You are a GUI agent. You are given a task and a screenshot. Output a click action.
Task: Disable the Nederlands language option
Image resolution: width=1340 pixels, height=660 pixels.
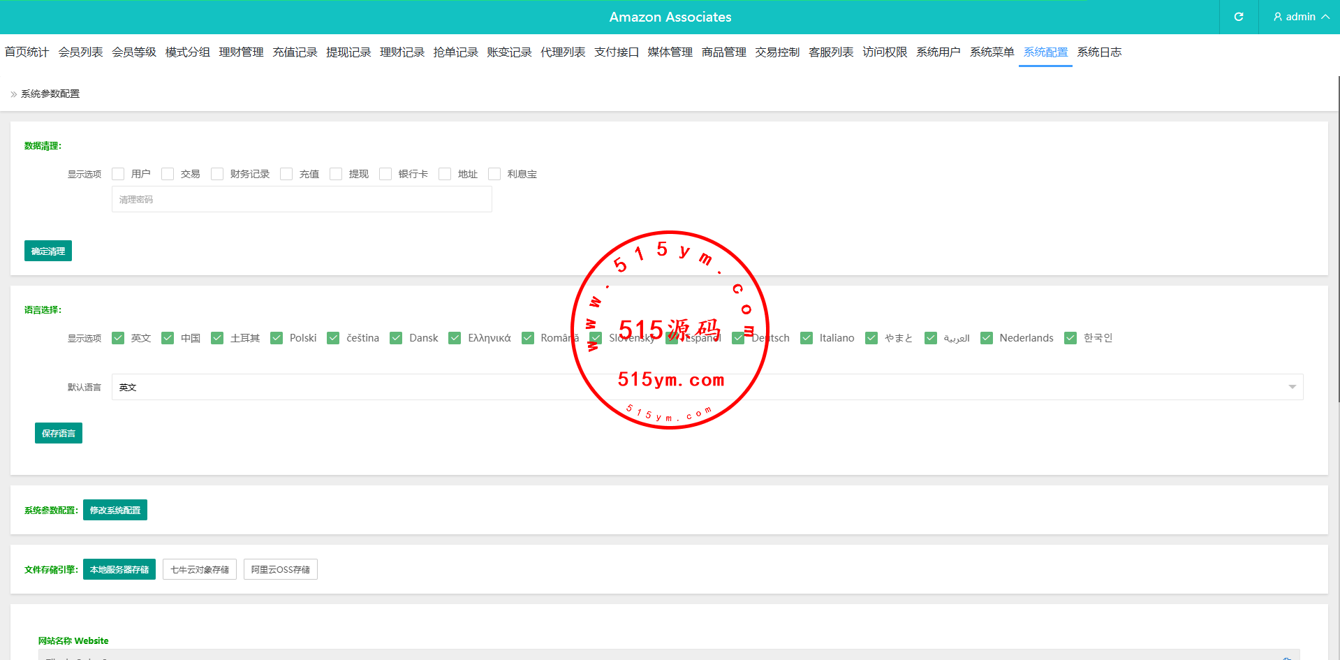(987, 338)
